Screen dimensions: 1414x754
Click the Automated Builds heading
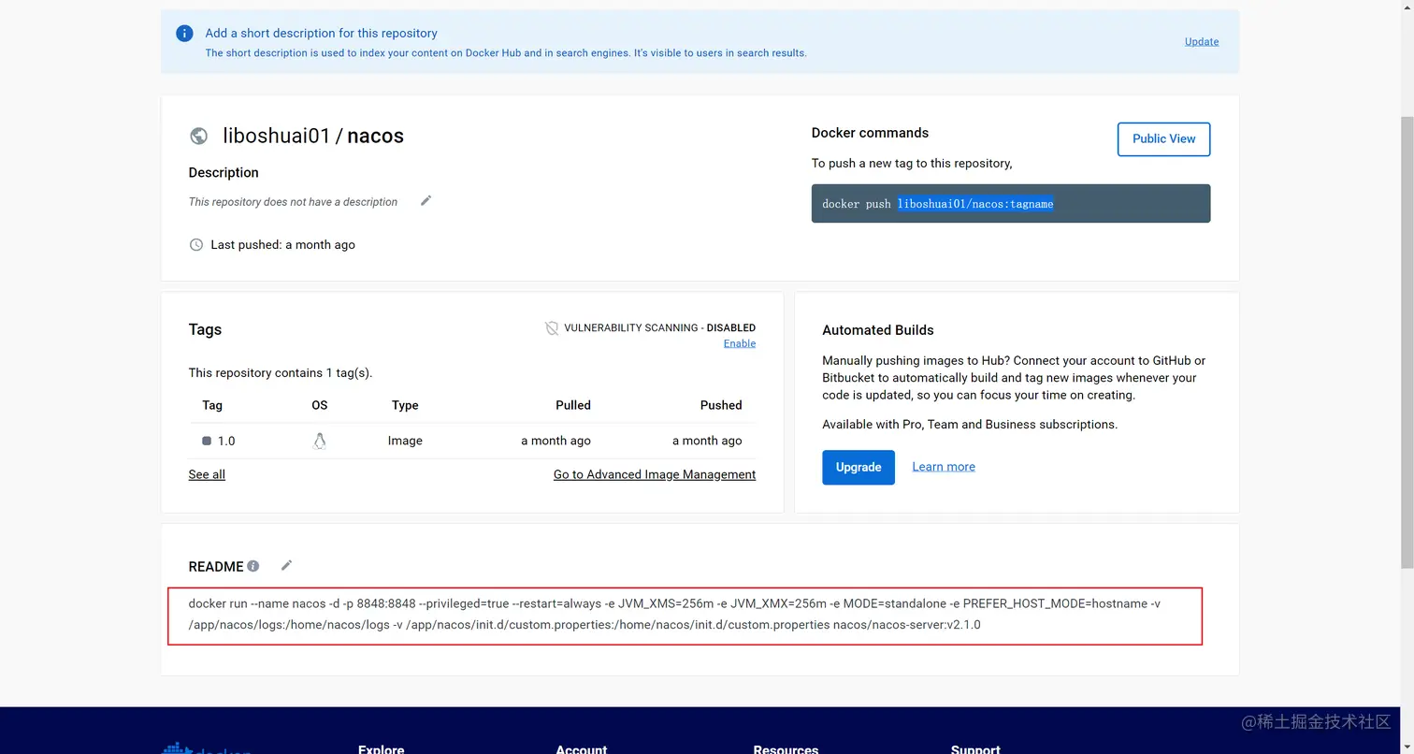point(878,330)
